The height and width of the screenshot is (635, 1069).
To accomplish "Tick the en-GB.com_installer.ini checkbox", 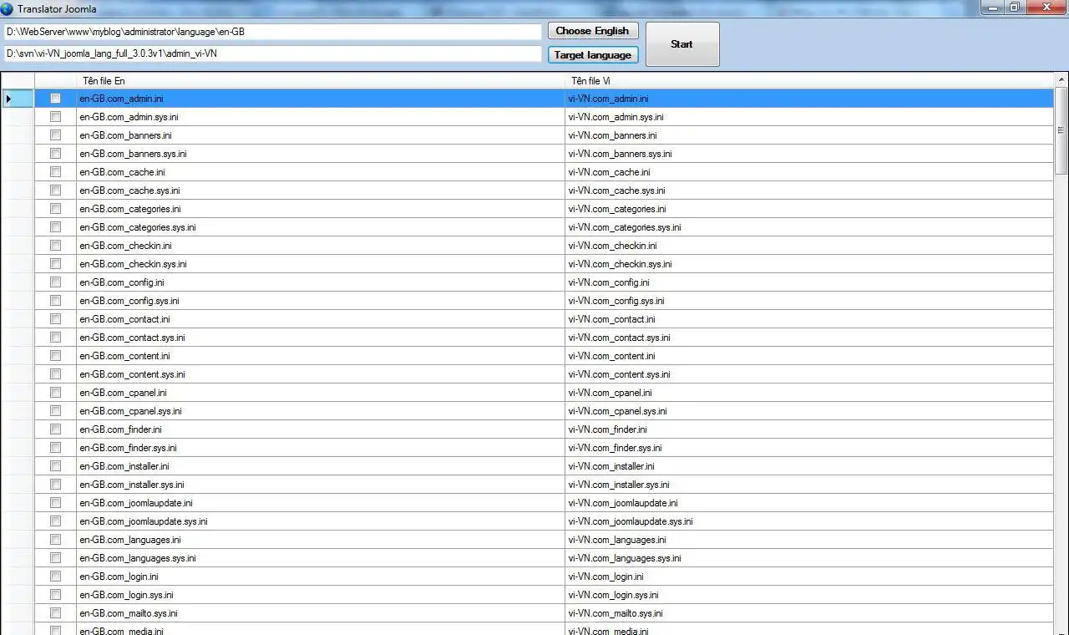I will (56, 466).
